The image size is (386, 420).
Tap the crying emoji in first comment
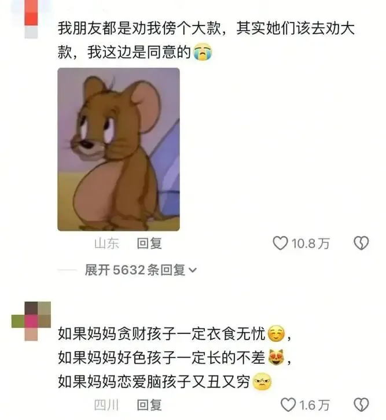click(203, 52)
